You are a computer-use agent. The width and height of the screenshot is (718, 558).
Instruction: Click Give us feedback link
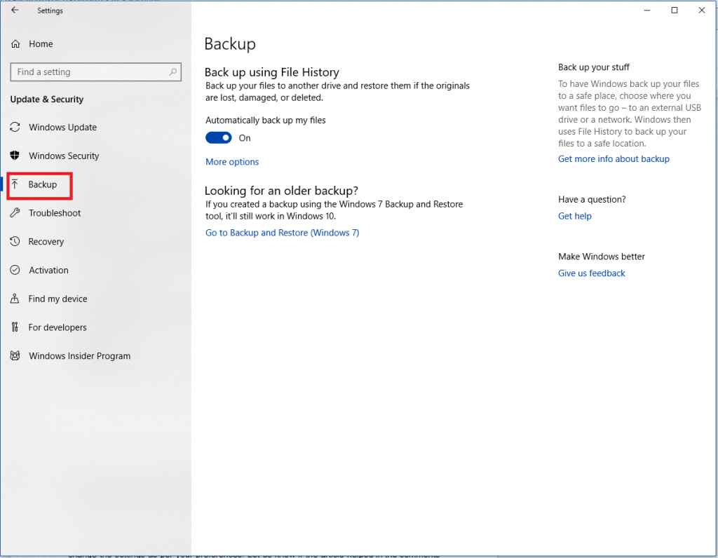pyautogui.click(x=591, y=273)
